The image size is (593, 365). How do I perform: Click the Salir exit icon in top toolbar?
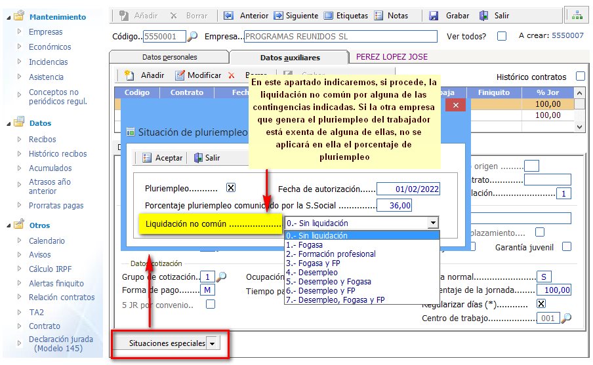coord(484,15)
